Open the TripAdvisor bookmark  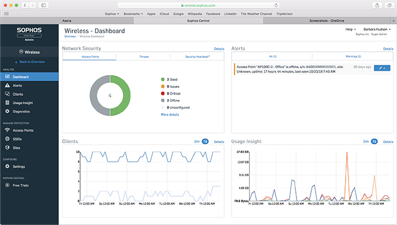coord(284,14)
